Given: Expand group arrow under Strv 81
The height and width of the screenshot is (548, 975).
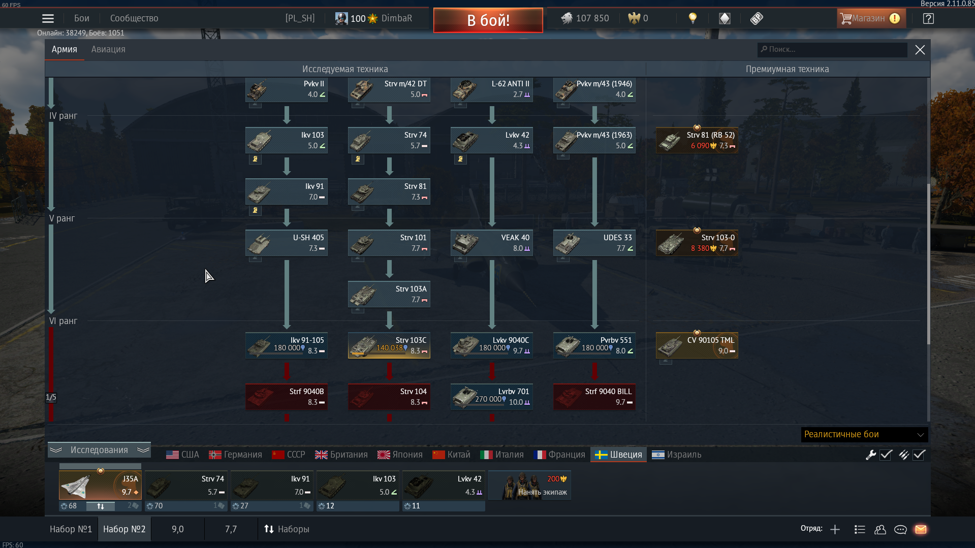Looking at the screenshot, I should click(358, 208).
